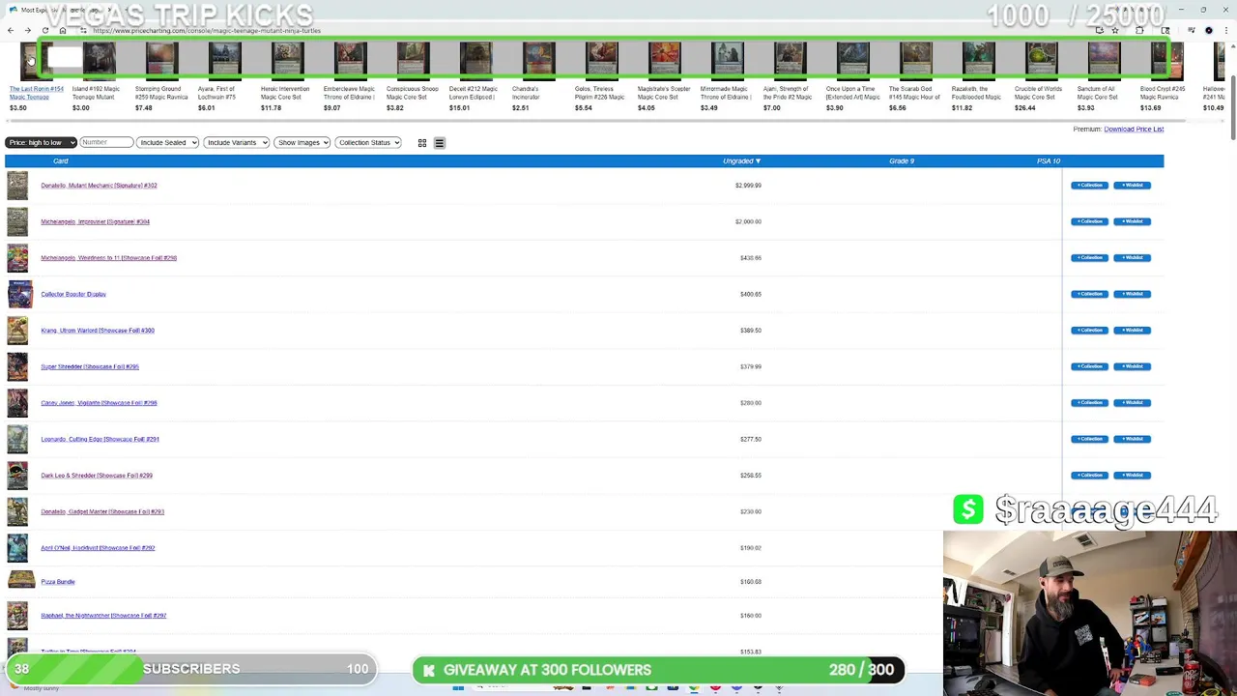The height and width of the screenshot is (696, 1237).
Task: Click Collector Booster Display box thumbnail
Action: 20,294
